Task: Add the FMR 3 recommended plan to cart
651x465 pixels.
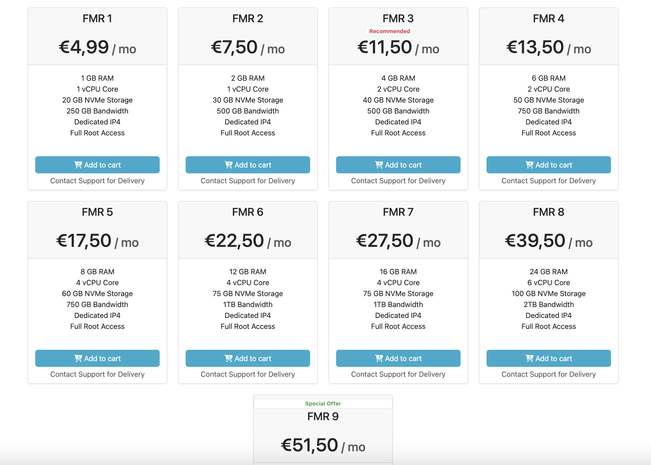Action: pyautogui.click(x=398, y=164)
